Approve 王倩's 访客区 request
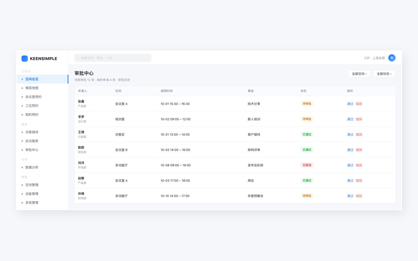The image size is (418, 261). tap(350, 134)
